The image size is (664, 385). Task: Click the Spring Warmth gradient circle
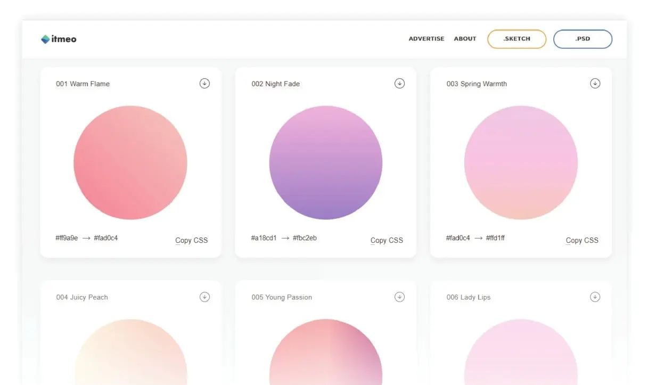521,162
